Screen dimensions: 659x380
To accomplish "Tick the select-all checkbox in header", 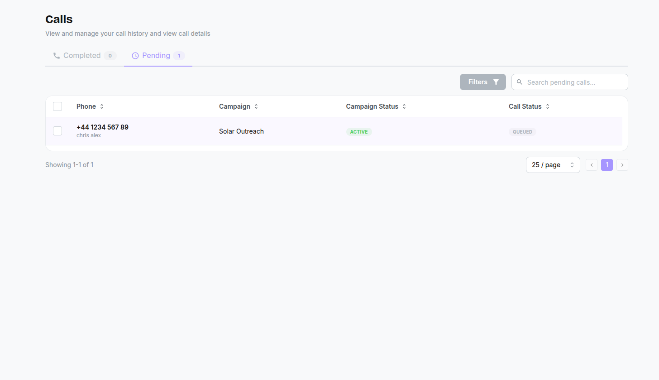I will click(x=57, y=106).
